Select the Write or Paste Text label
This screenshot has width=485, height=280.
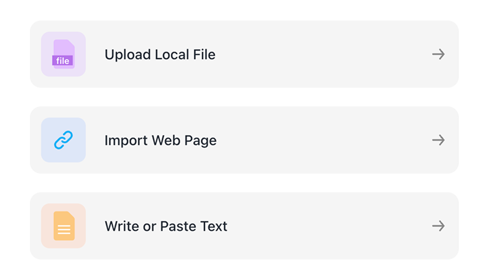coord(166,226)
